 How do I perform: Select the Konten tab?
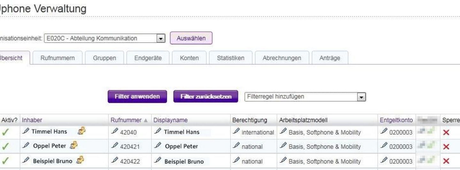coord(189,58)
